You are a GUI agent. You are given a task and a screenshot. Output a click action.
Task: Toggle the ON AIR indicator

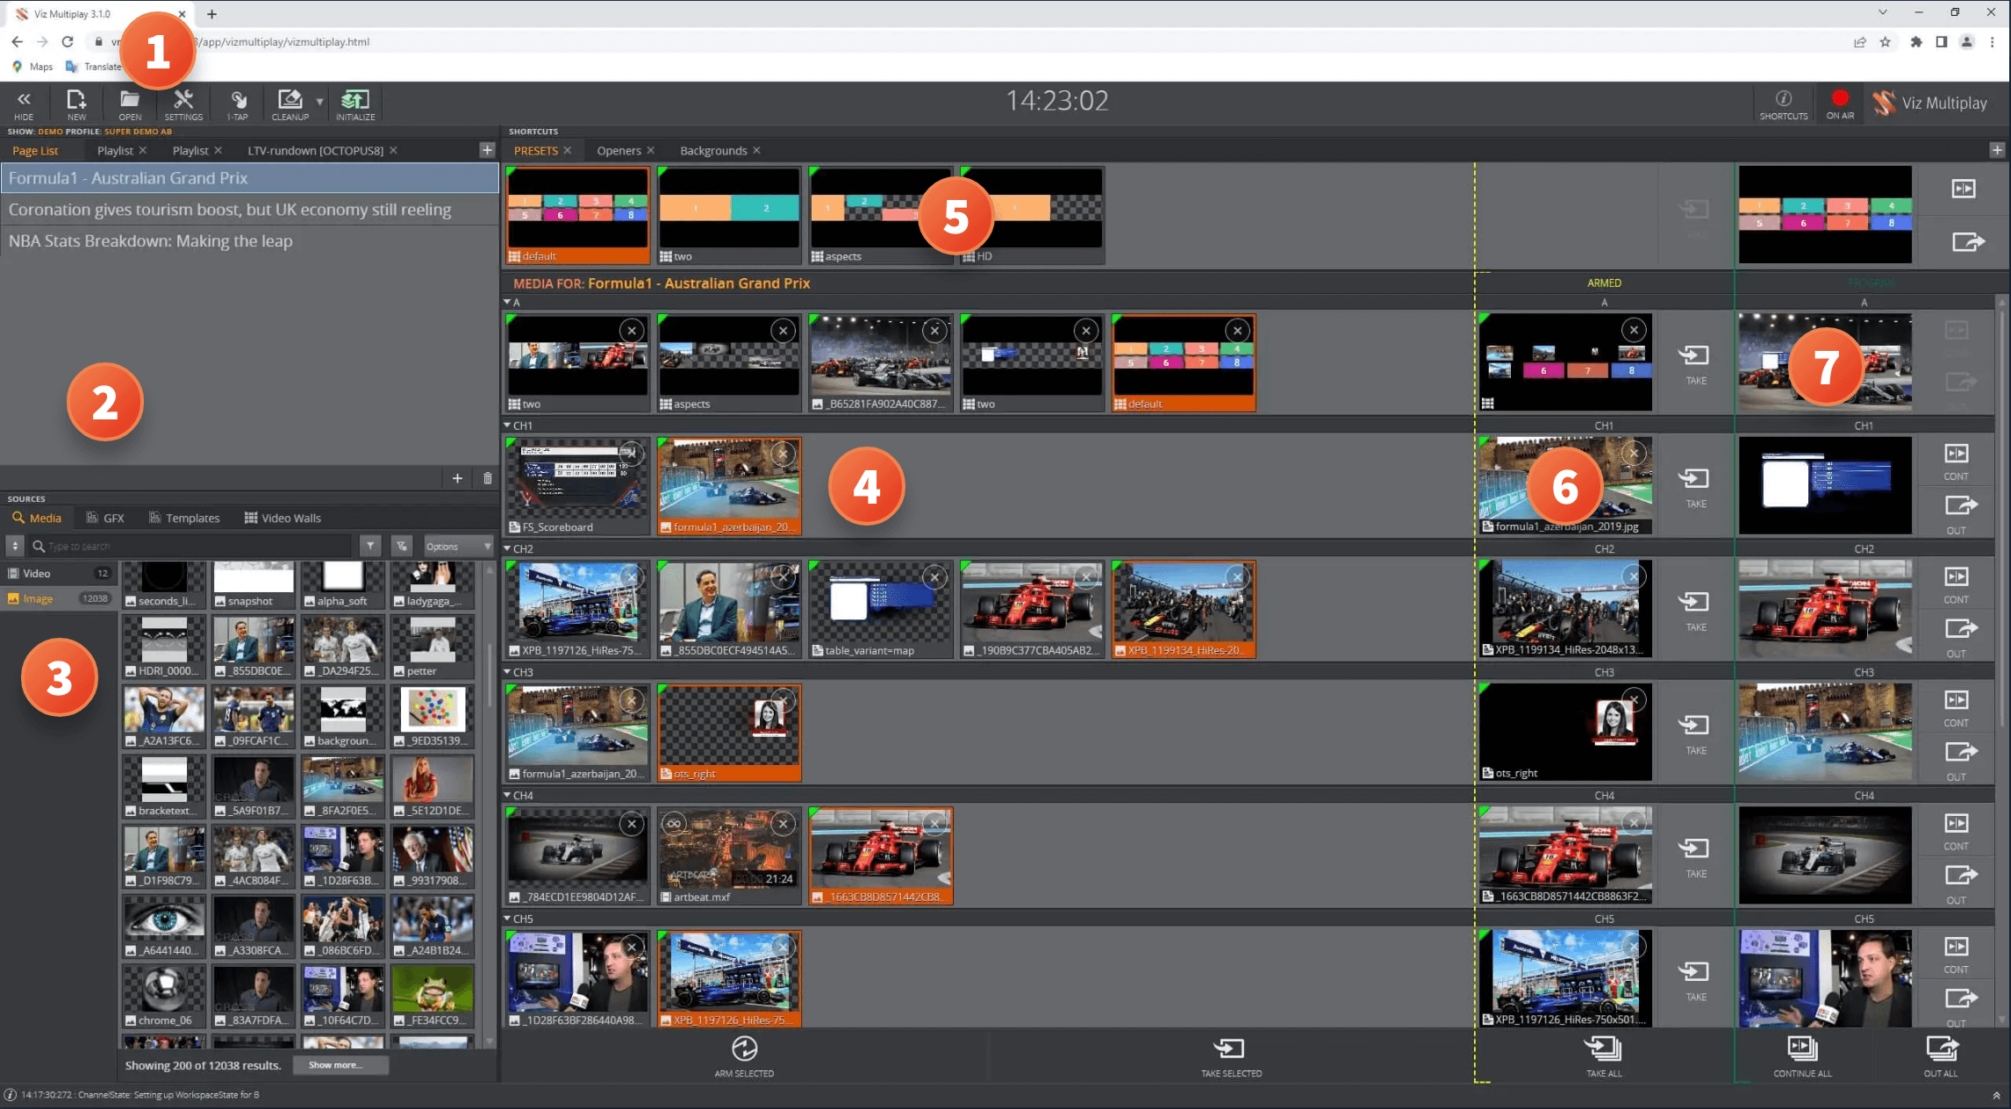click(1841, 99)
